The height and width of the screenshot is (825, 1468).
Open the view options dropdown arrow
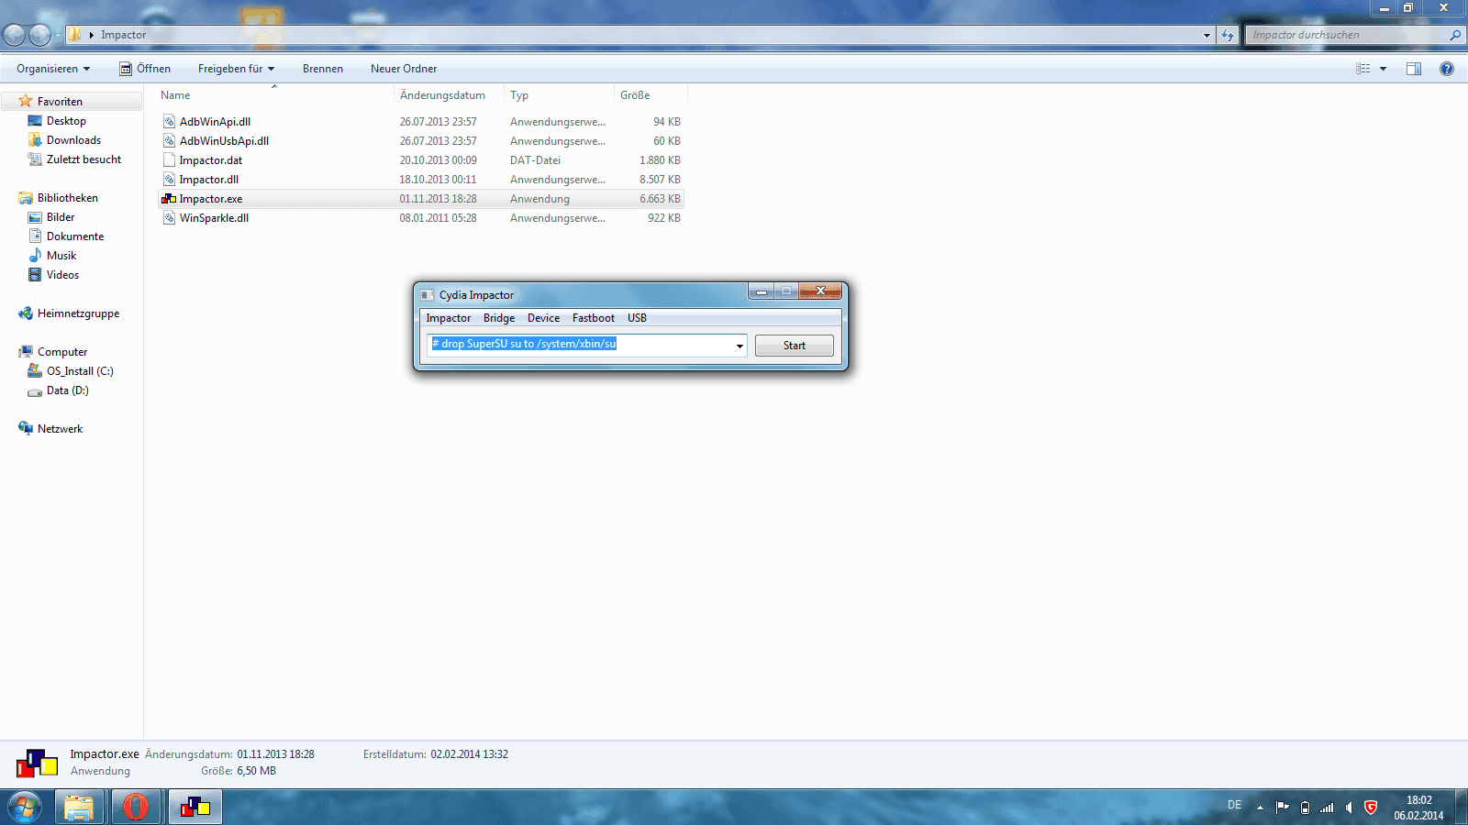[x=1384, y=69]
